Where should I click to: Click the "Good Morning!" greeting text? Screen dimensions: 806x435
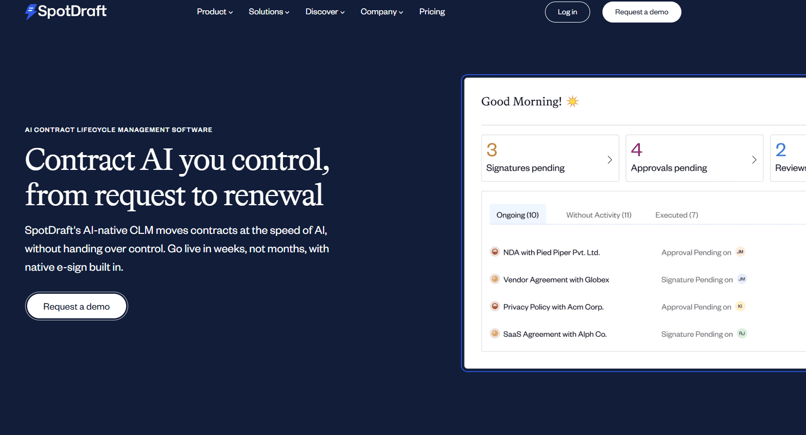pyautogui.click(x=521, y=101)
